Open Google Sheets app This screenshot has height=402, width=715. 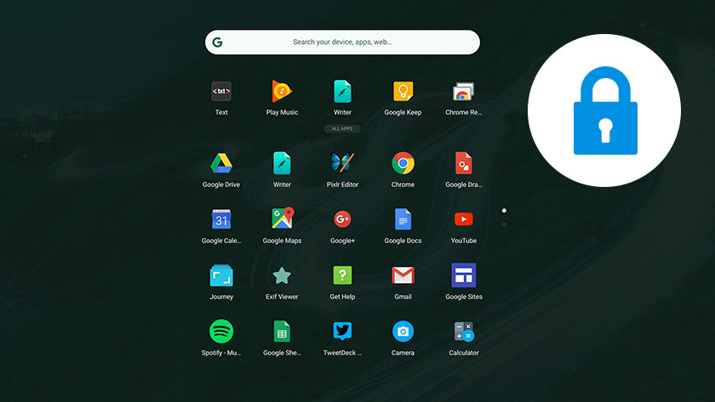click(x=282, y=331)
